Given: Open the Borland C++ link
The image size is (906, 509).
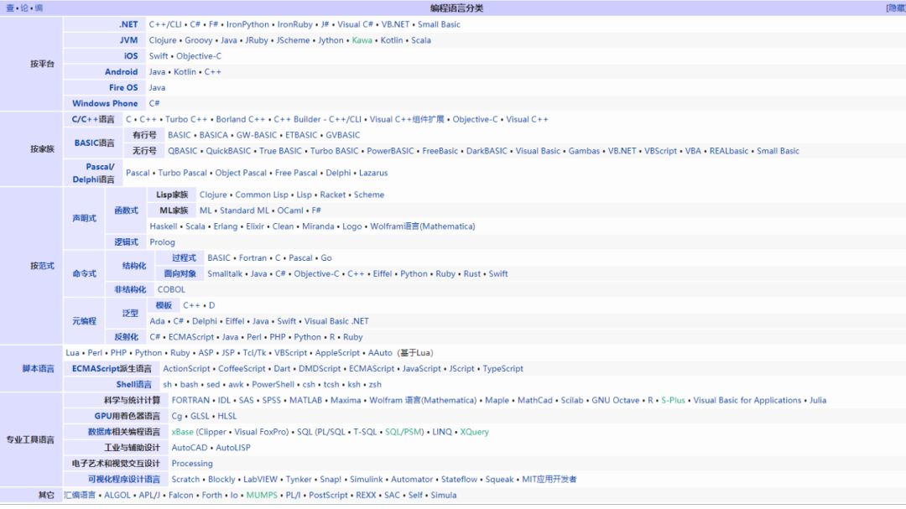Looking at the screenshot, I should 241,119.
